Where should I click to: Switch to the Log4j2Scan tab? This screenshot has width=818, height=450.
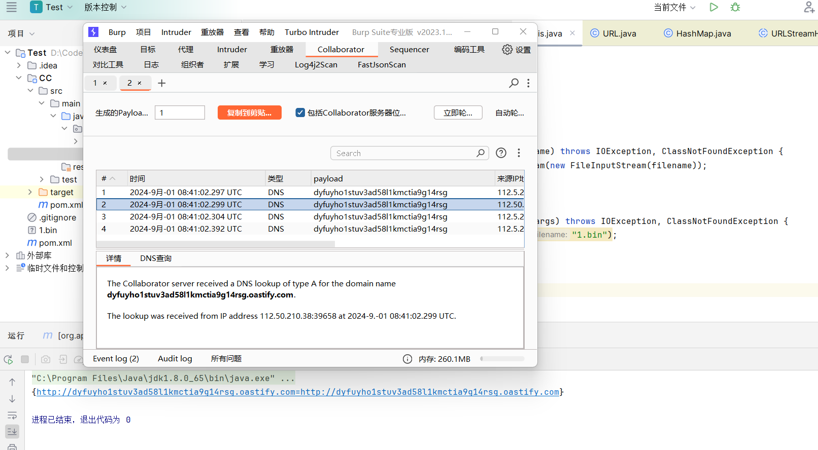point(316,64)
